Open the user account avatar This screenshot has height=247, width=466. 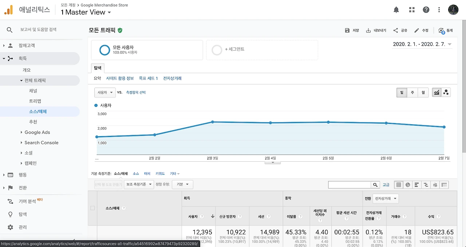[453, 10]
